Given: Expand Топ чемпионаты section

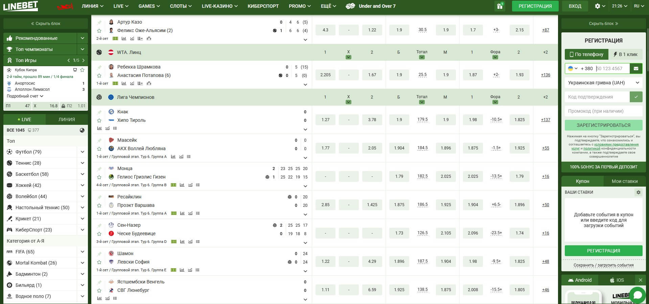Looking at the screenshot, I should [82, 49].
